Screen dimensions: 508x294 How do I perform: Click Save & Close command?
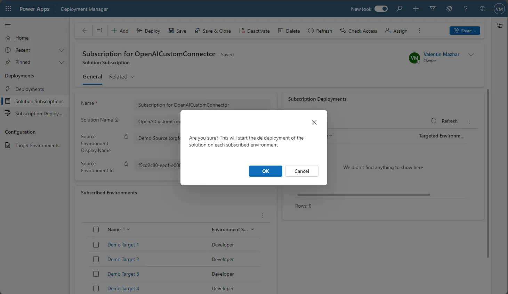pos(212,31)
